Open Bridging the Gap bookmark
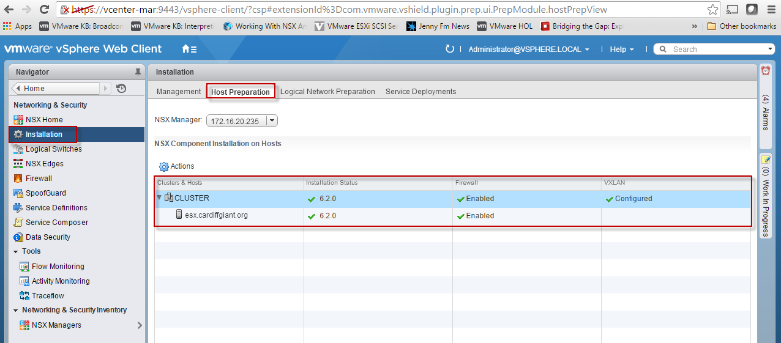The width and height of the screenshot is (781, 343). pyautogui.click(x=581, y=26)
